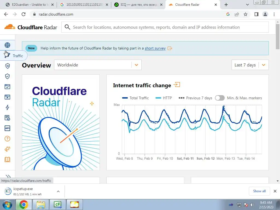Image resolution: width=280 pixels, height=210 pixels.
Task: Click the Sun, Feb 12 axis label
Action: click(206, 158)
